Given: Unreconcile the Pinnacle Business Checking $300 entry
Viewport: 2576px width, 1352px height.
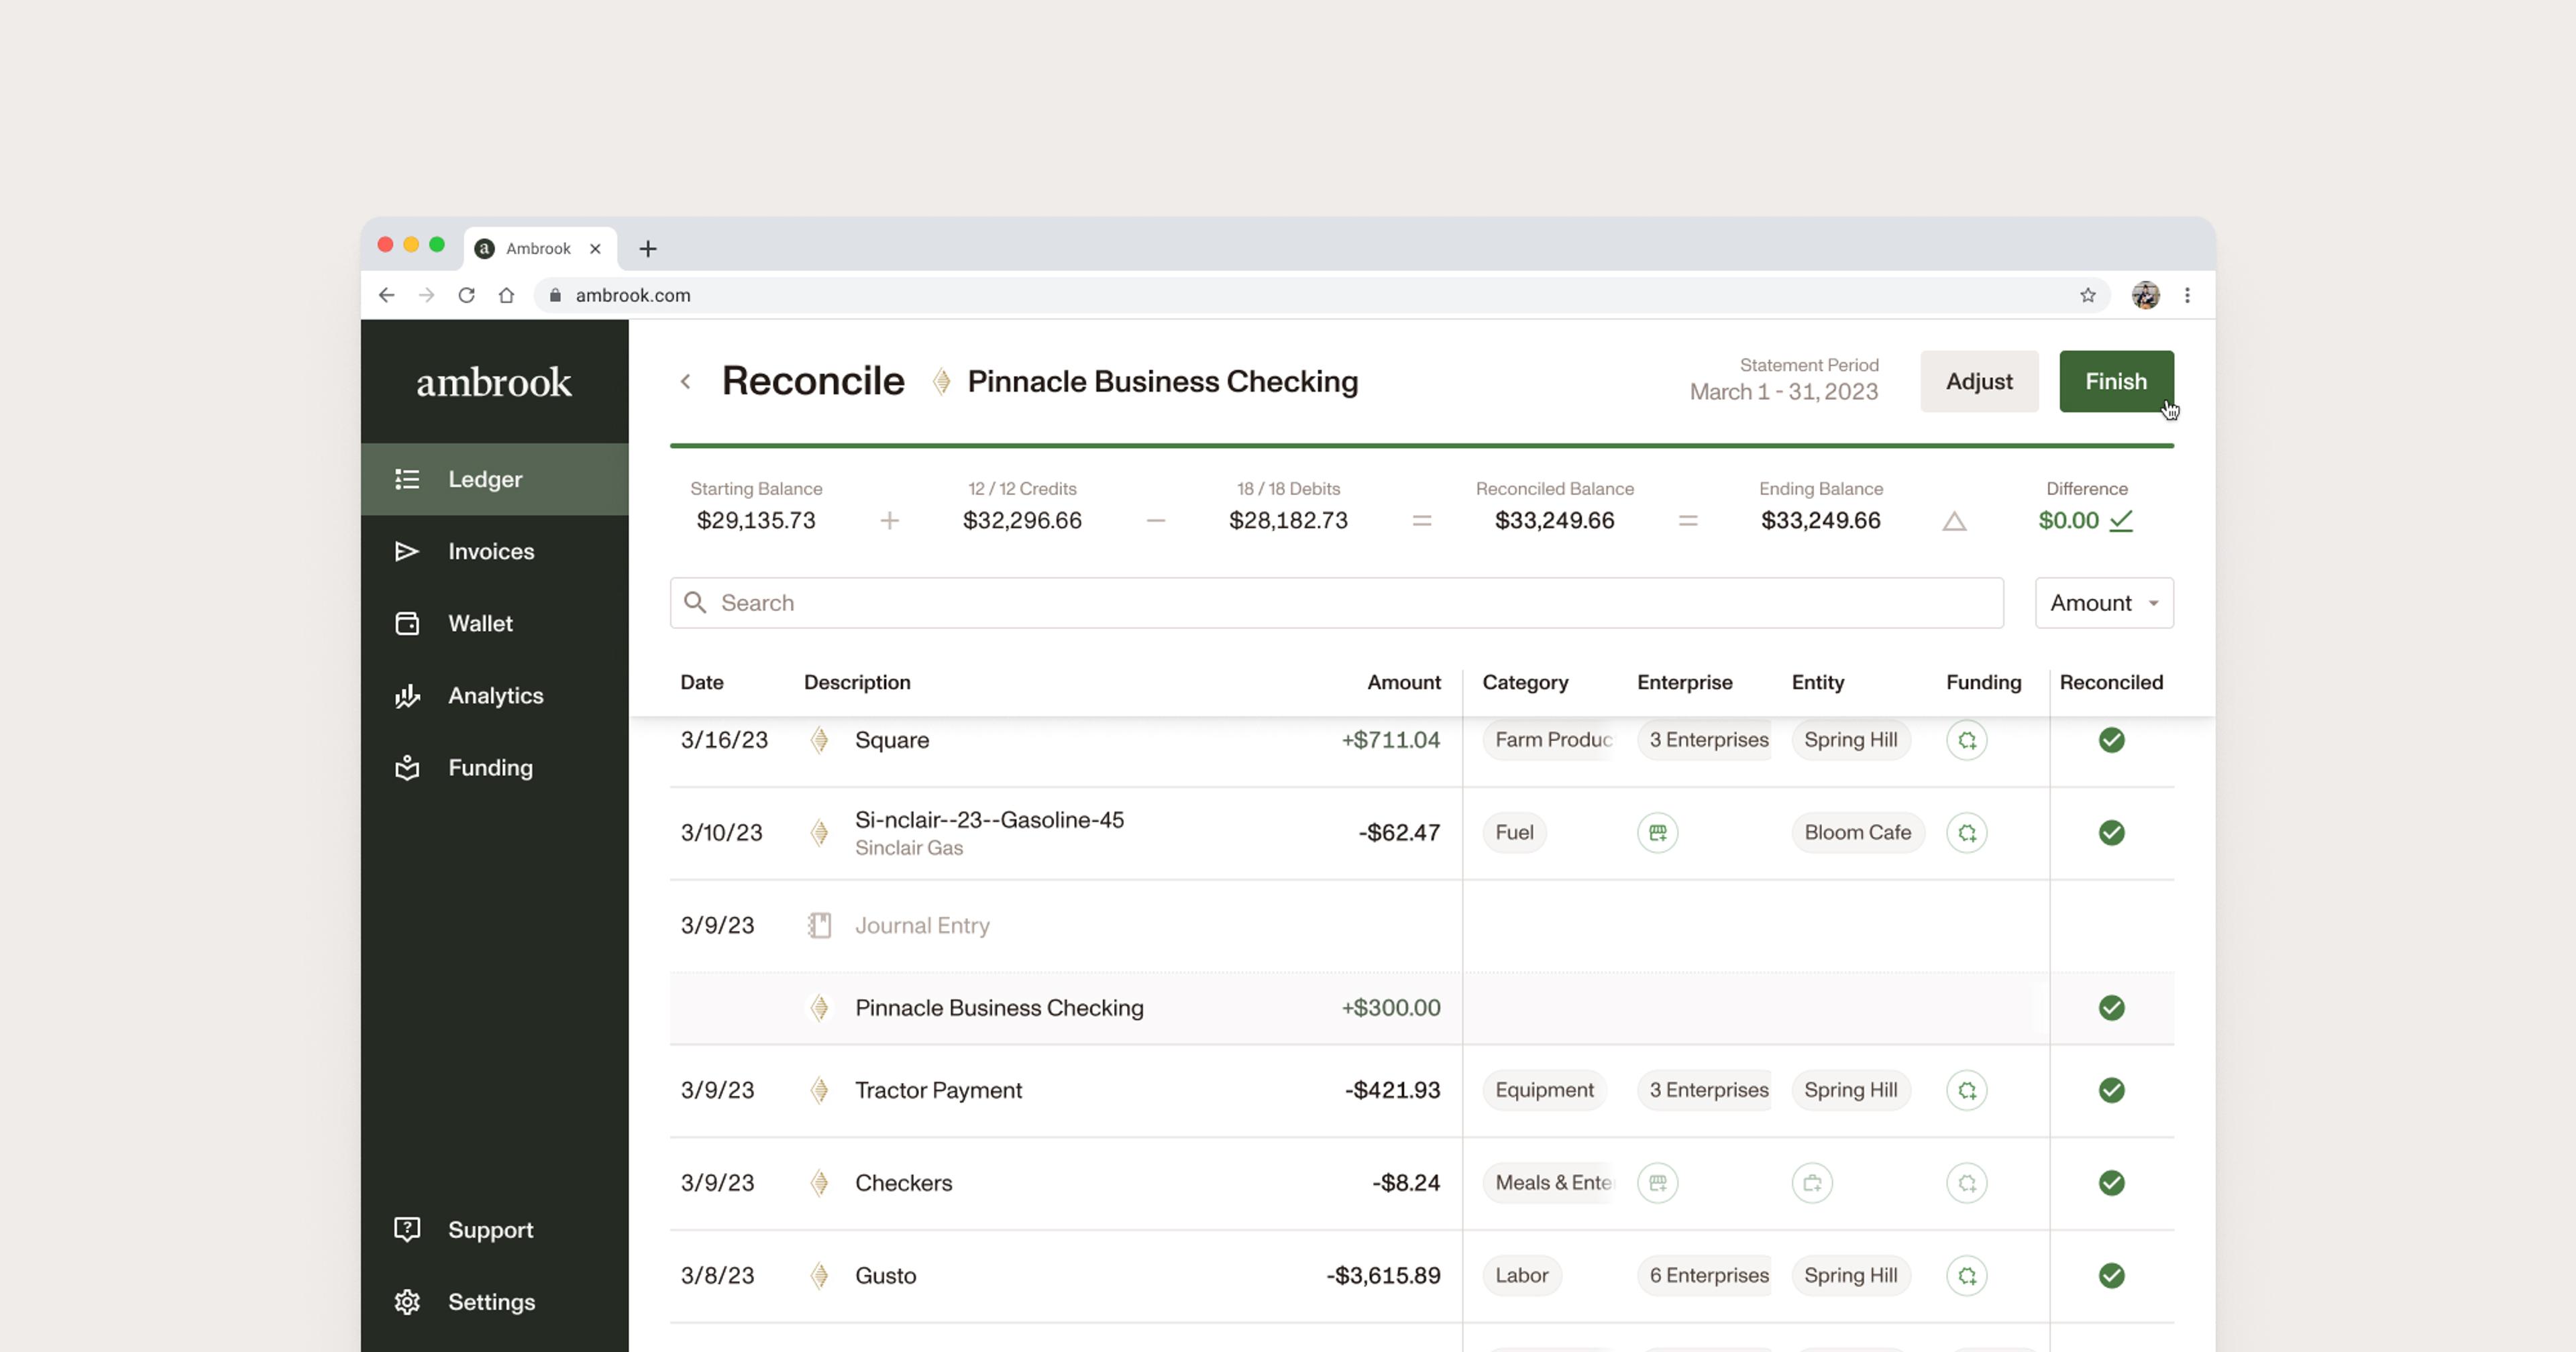Looking at the screenshot, I should (2111, 1007).
